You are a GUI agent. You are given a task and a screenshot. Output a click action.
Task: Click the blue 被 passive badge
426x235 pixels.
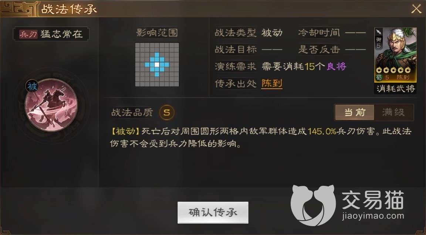(32, 86)
